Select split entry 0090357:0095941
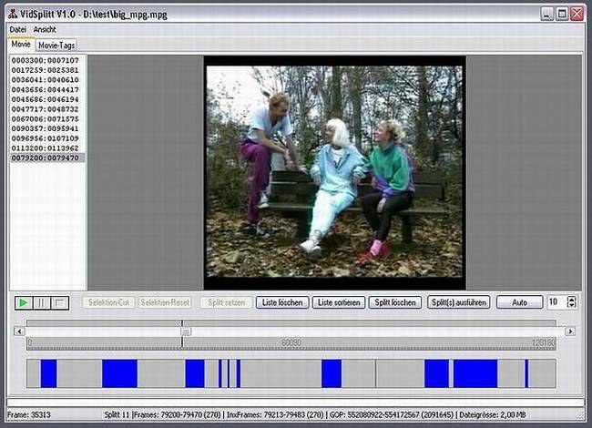The height and width of the screenshot is (428, 592). point(46,128)
